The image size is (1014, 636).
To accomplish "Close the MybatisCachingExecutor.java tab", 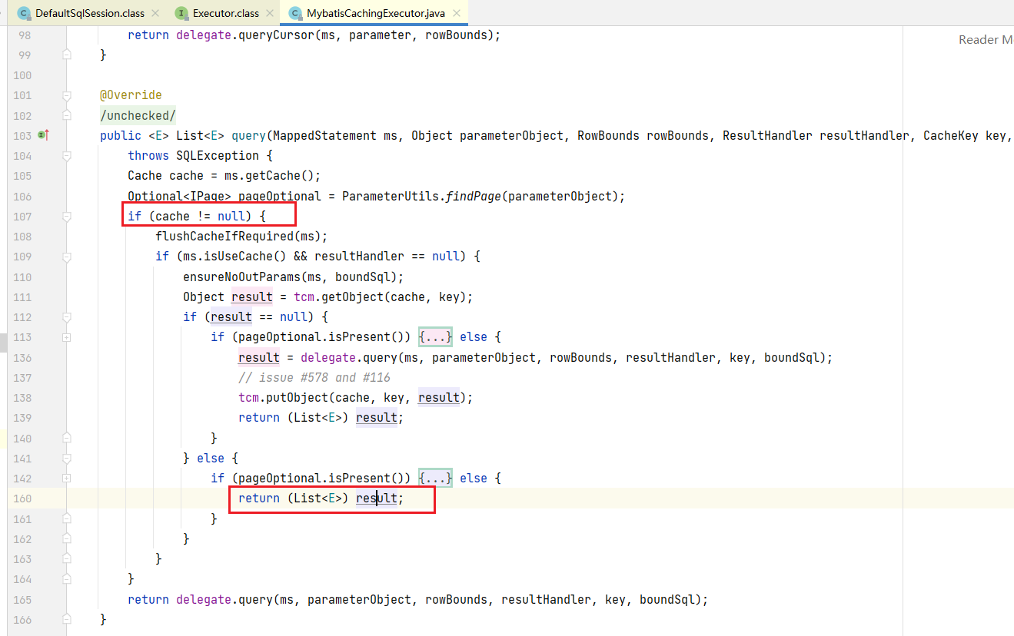I will pyautogui.click(x=457, y=13).
